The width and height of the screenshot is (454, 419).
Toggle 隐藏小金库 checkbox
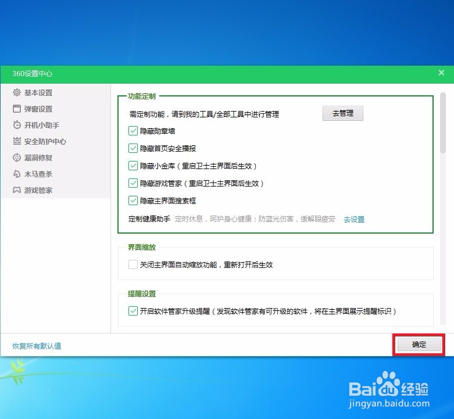133,166
